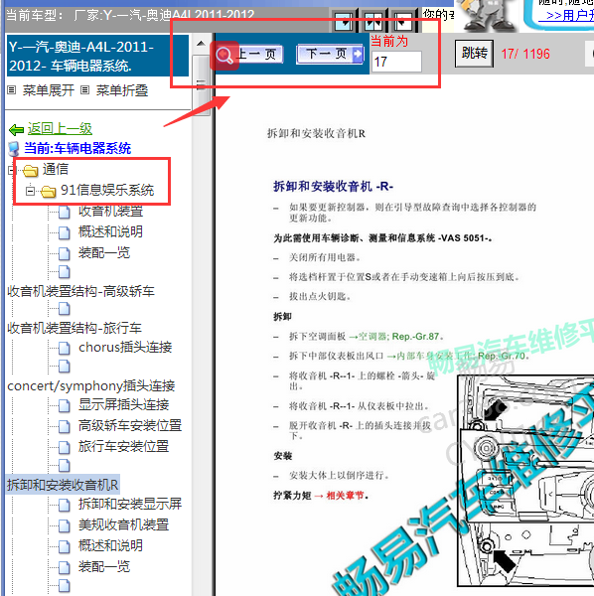This screenshot has width=594, height=596.
Task: Click the 通信 folder icon
Action: tap(31, 170)
